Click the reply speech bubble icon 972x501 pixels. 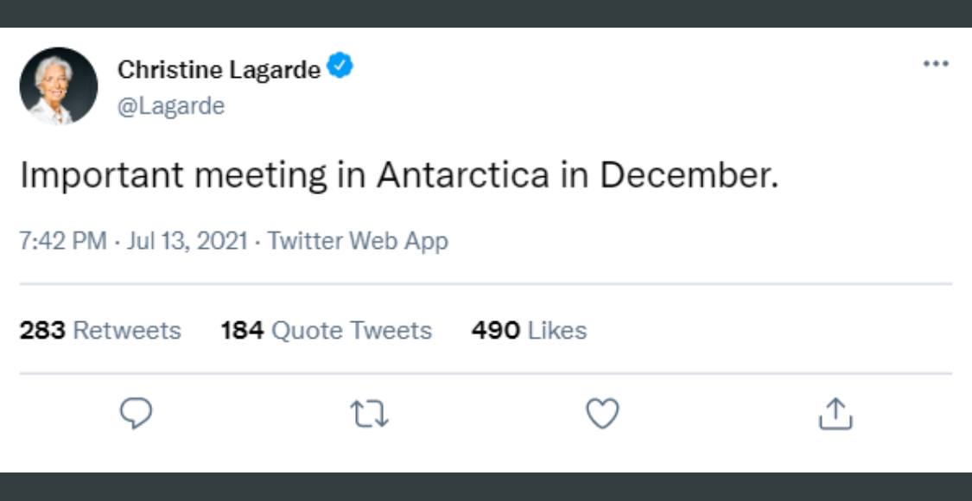point(136,415)
